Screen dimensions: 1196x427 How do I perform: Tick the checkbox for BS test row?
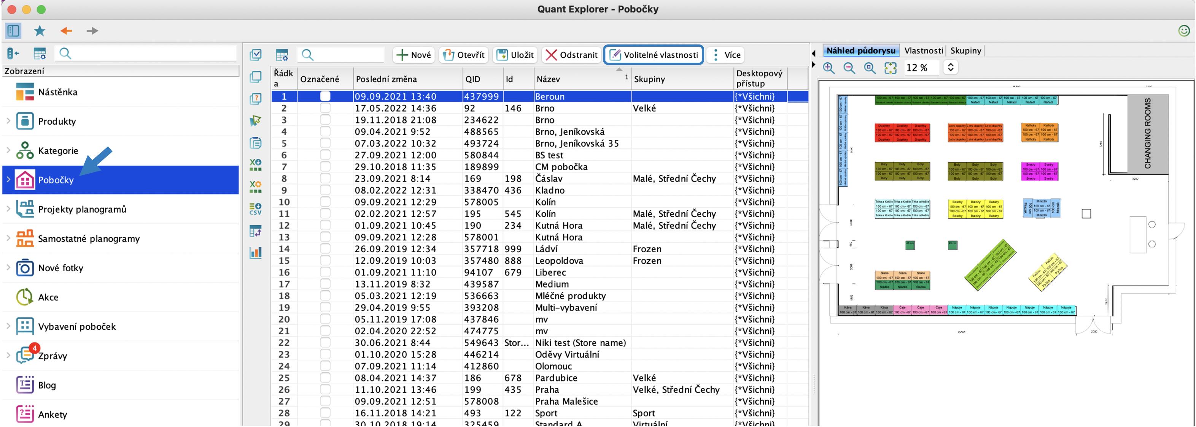[326, 155]
